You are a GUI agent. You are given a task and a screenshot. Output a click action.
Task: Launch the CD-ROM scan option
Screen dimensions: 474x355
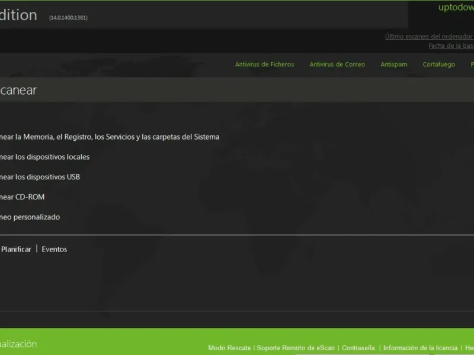[x=23, y=197]
